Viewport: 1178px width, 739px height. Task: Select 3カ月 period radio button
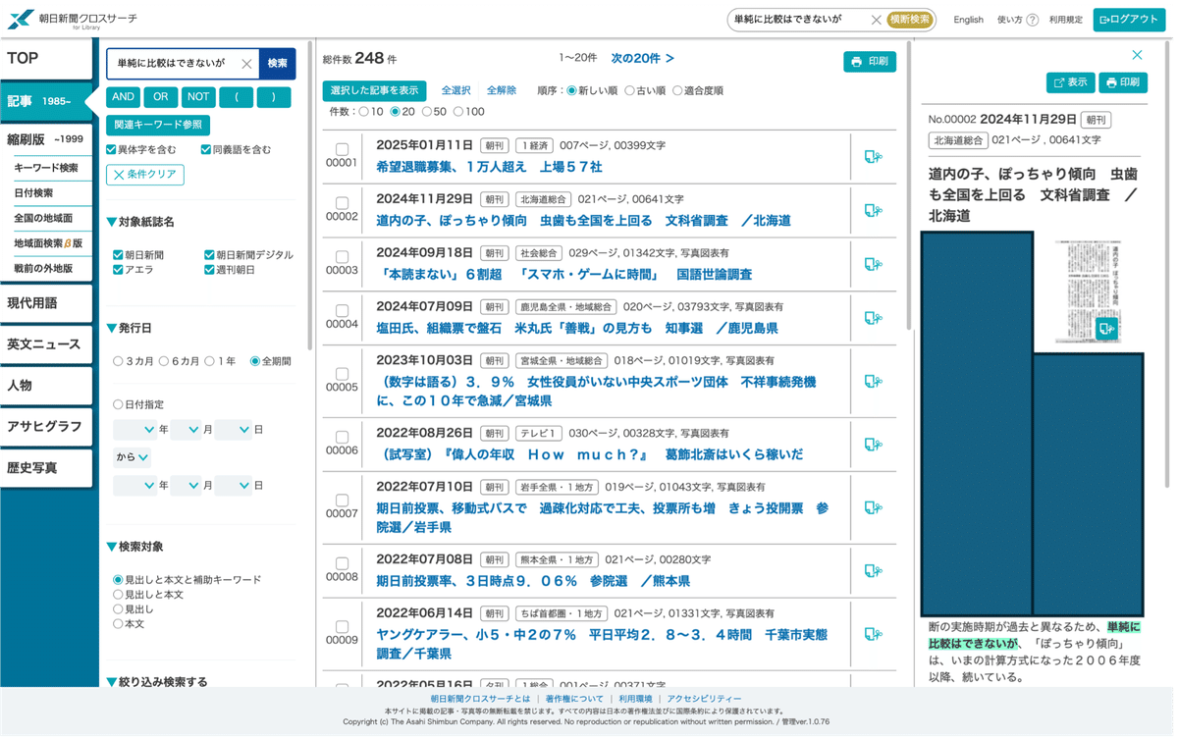118,361
